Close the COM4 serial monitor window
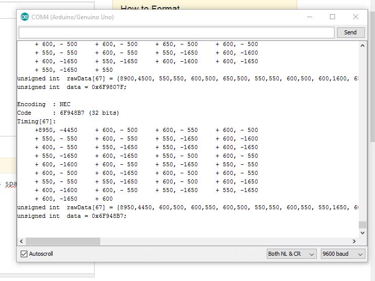This screenshot has height=281, width=375. tap(356, 17)
